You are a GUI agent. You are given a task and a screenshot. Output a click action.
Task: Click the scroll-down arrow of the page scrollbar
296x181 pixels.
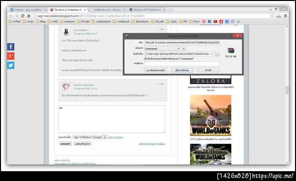(287, 163)
